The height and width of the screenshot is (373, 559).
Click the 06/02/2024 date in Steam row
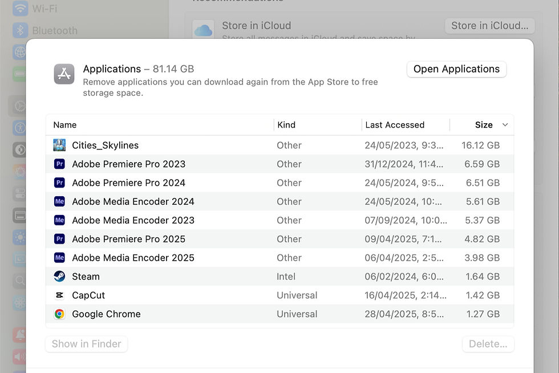point(404,277)
